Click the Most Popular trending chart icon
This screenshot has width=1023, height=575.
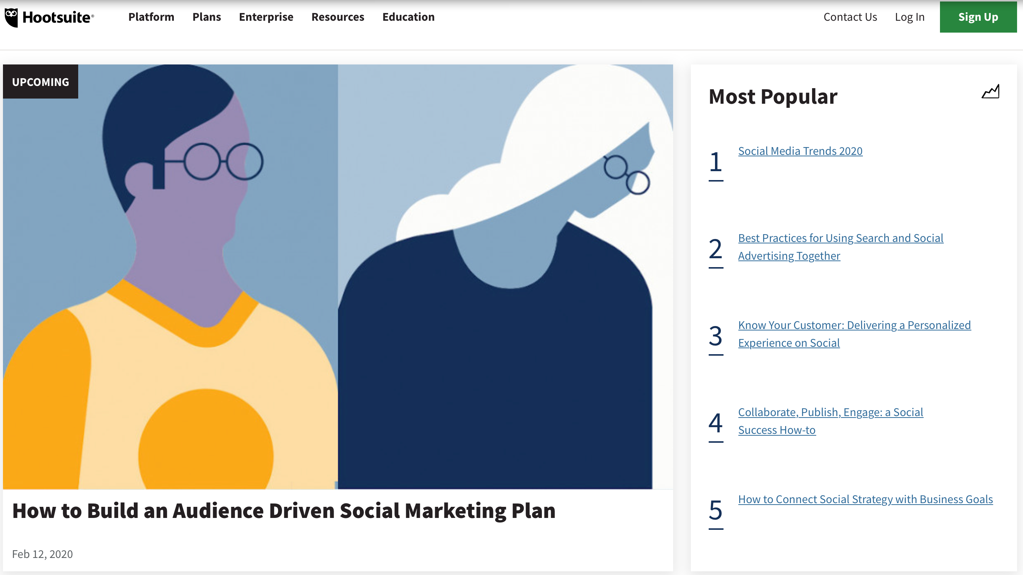coord(990,91)
